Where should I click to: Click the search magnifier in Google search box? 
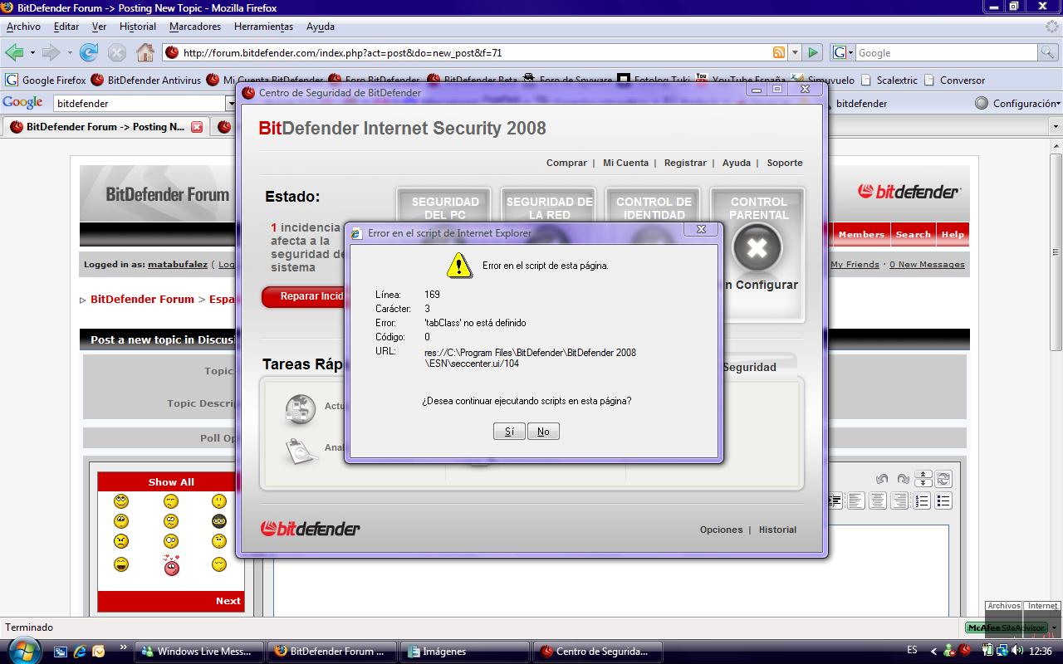click(1048, 52)
